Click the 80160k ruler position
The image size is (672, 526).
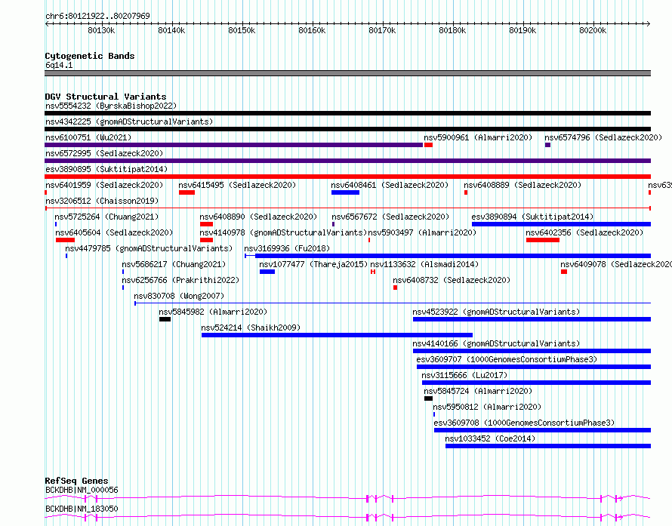(312, 30)
